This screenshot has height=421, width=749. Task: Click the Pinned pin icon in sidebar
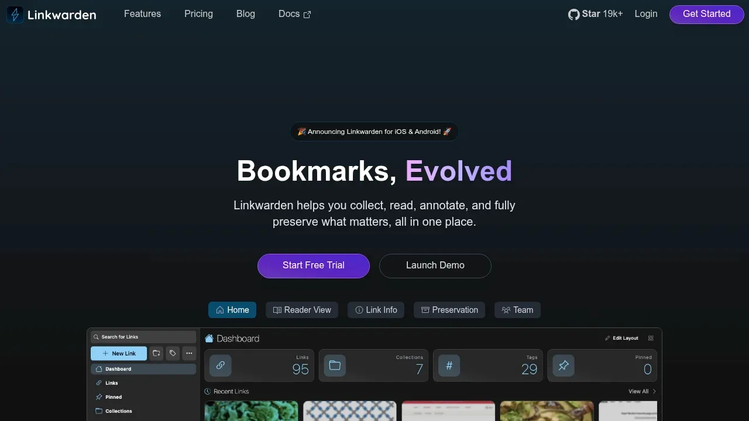pos(99,397)
